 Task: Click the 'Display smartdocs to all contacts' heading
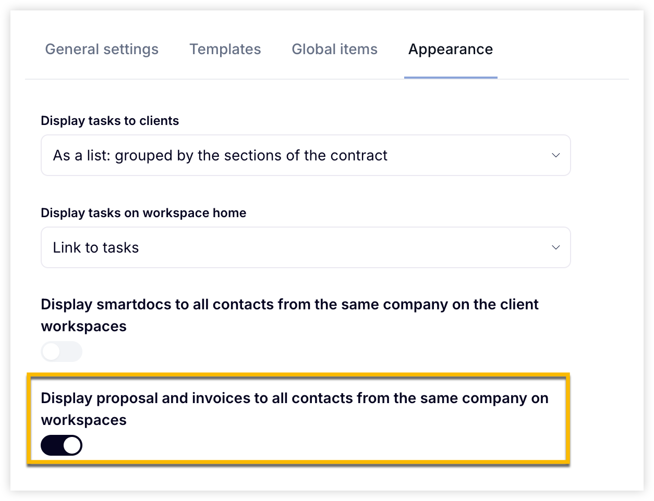289,315
